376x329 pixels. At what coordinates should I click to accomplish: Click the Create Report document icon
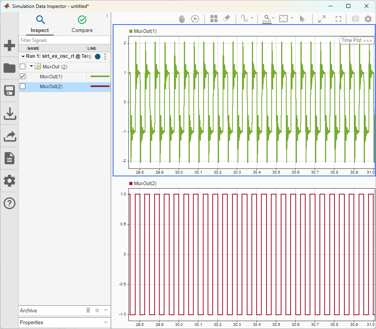tap(9, 158)
